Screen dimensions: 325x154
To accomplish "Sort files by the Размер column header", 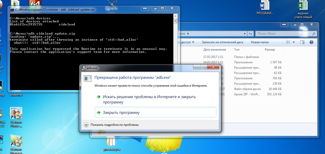I will (x=270, y=50).
